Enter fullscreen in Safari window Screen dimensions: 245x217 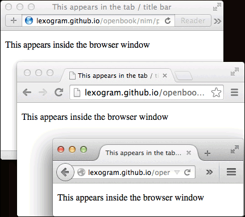point(217,7)
